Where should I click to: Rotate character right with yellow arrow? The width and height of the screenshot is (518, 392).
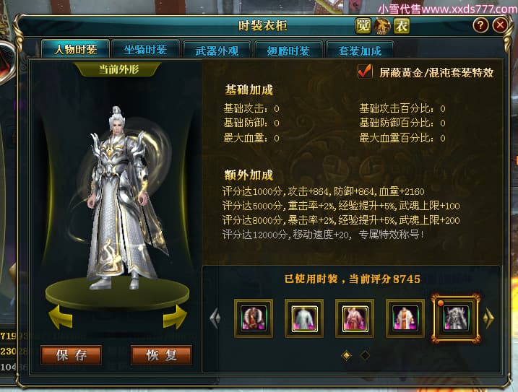click(x=175, y=317)
